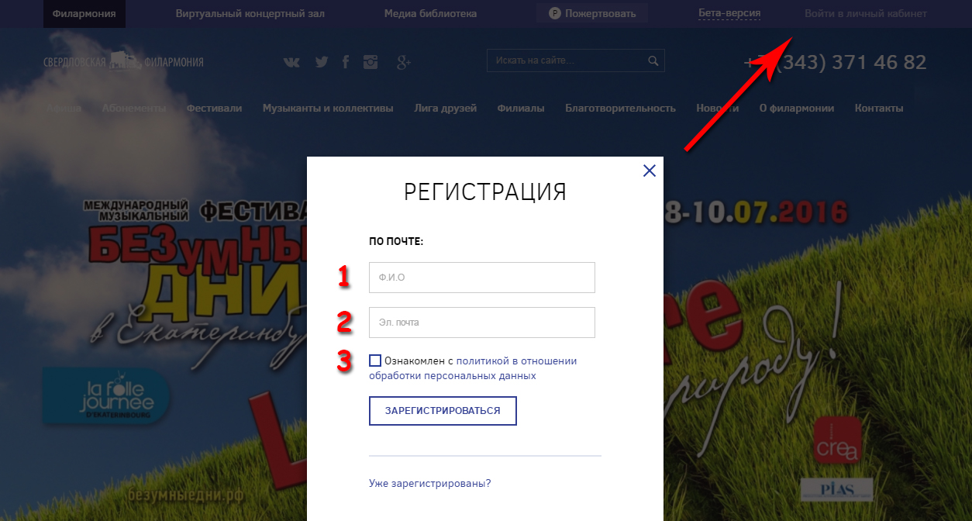Check the personal data policy checkbox
The width and height of the screenshot is (972, 521).
coord(375,361)
